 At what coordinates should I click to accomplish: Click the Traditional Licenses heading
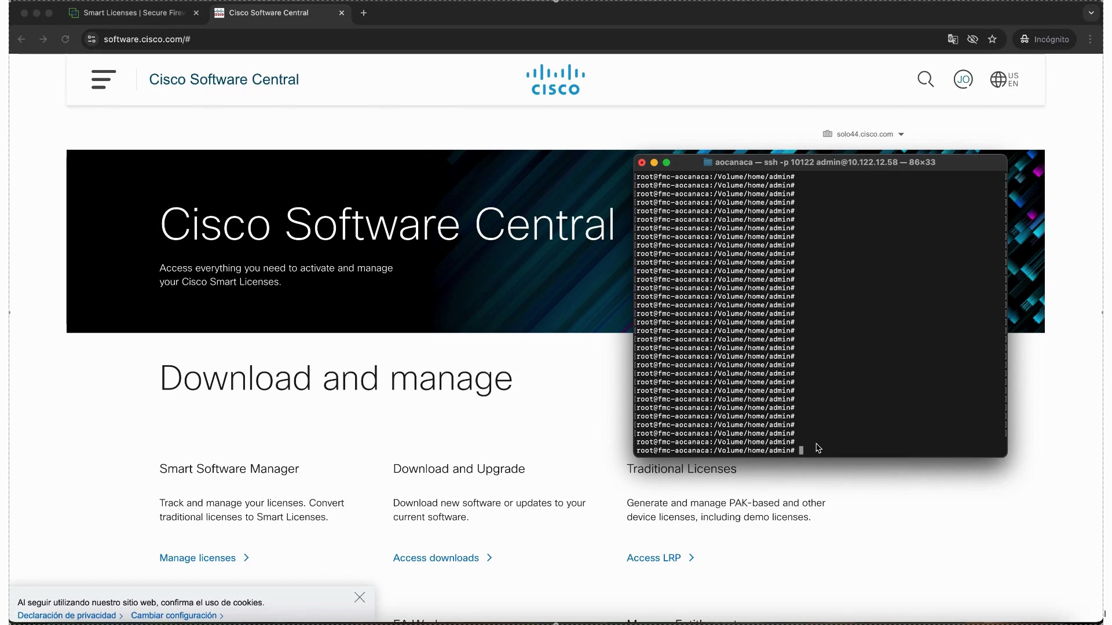682,469
